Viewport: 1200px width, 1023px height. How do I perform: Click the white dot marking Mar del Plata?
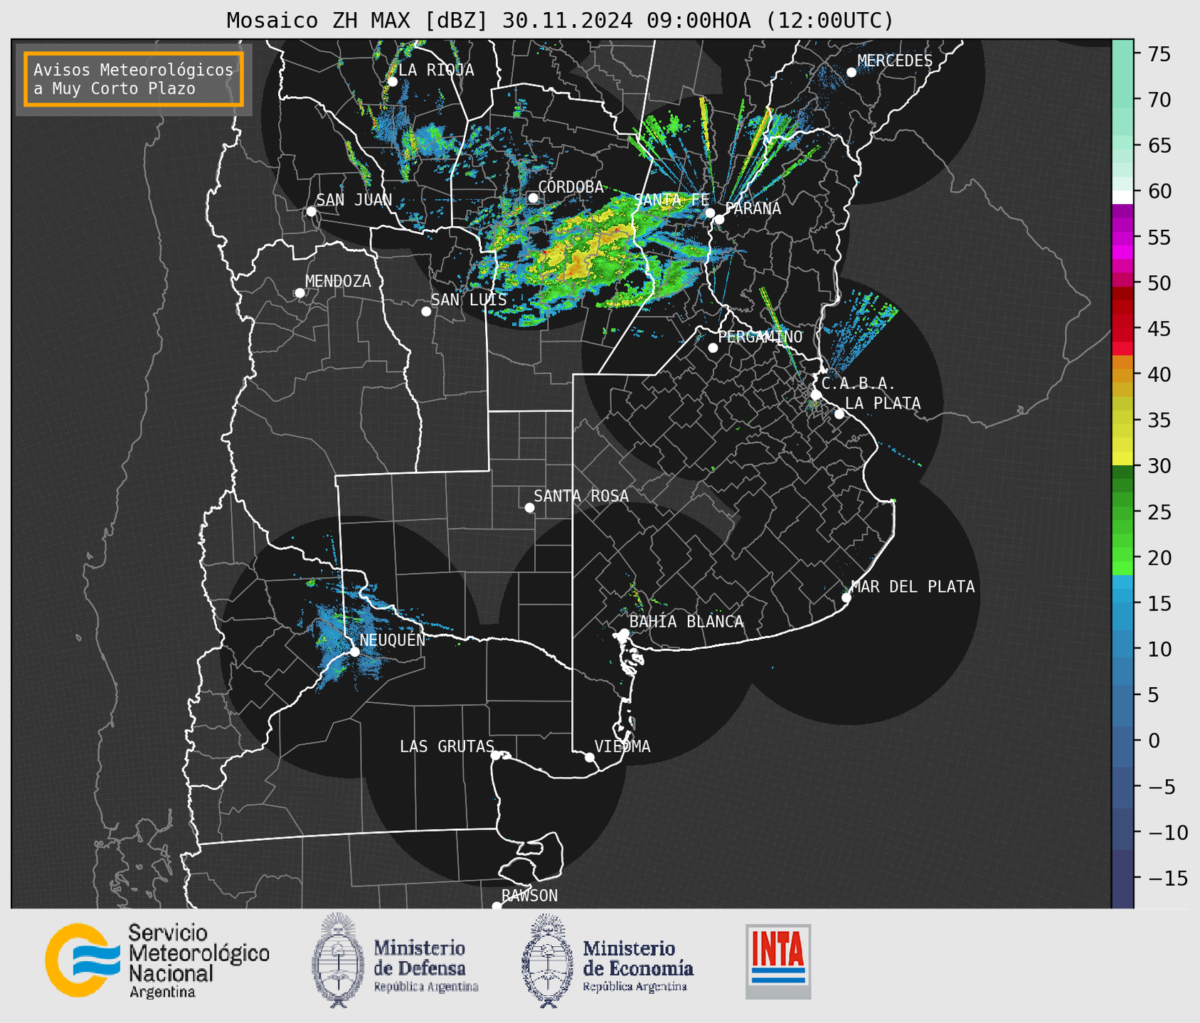pyautogui.click(x=846, y=598)
